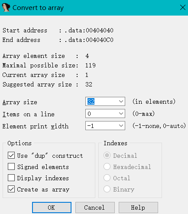The width and height of the screenshot is (188, 214).
Task: Select Octal index radio button
Action: point(107,178)
